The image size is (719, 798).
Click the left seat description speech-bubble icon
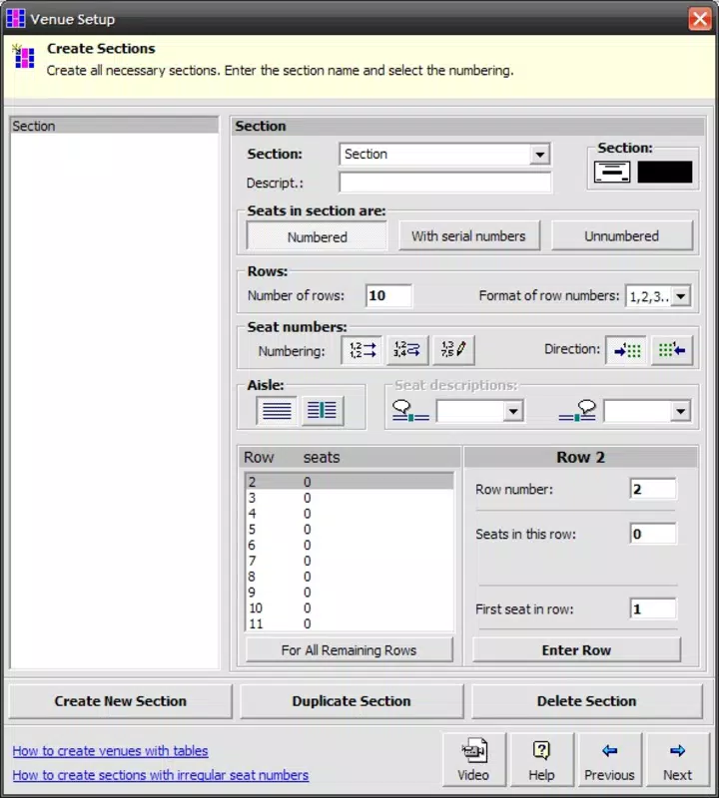(x=410, y=410)
